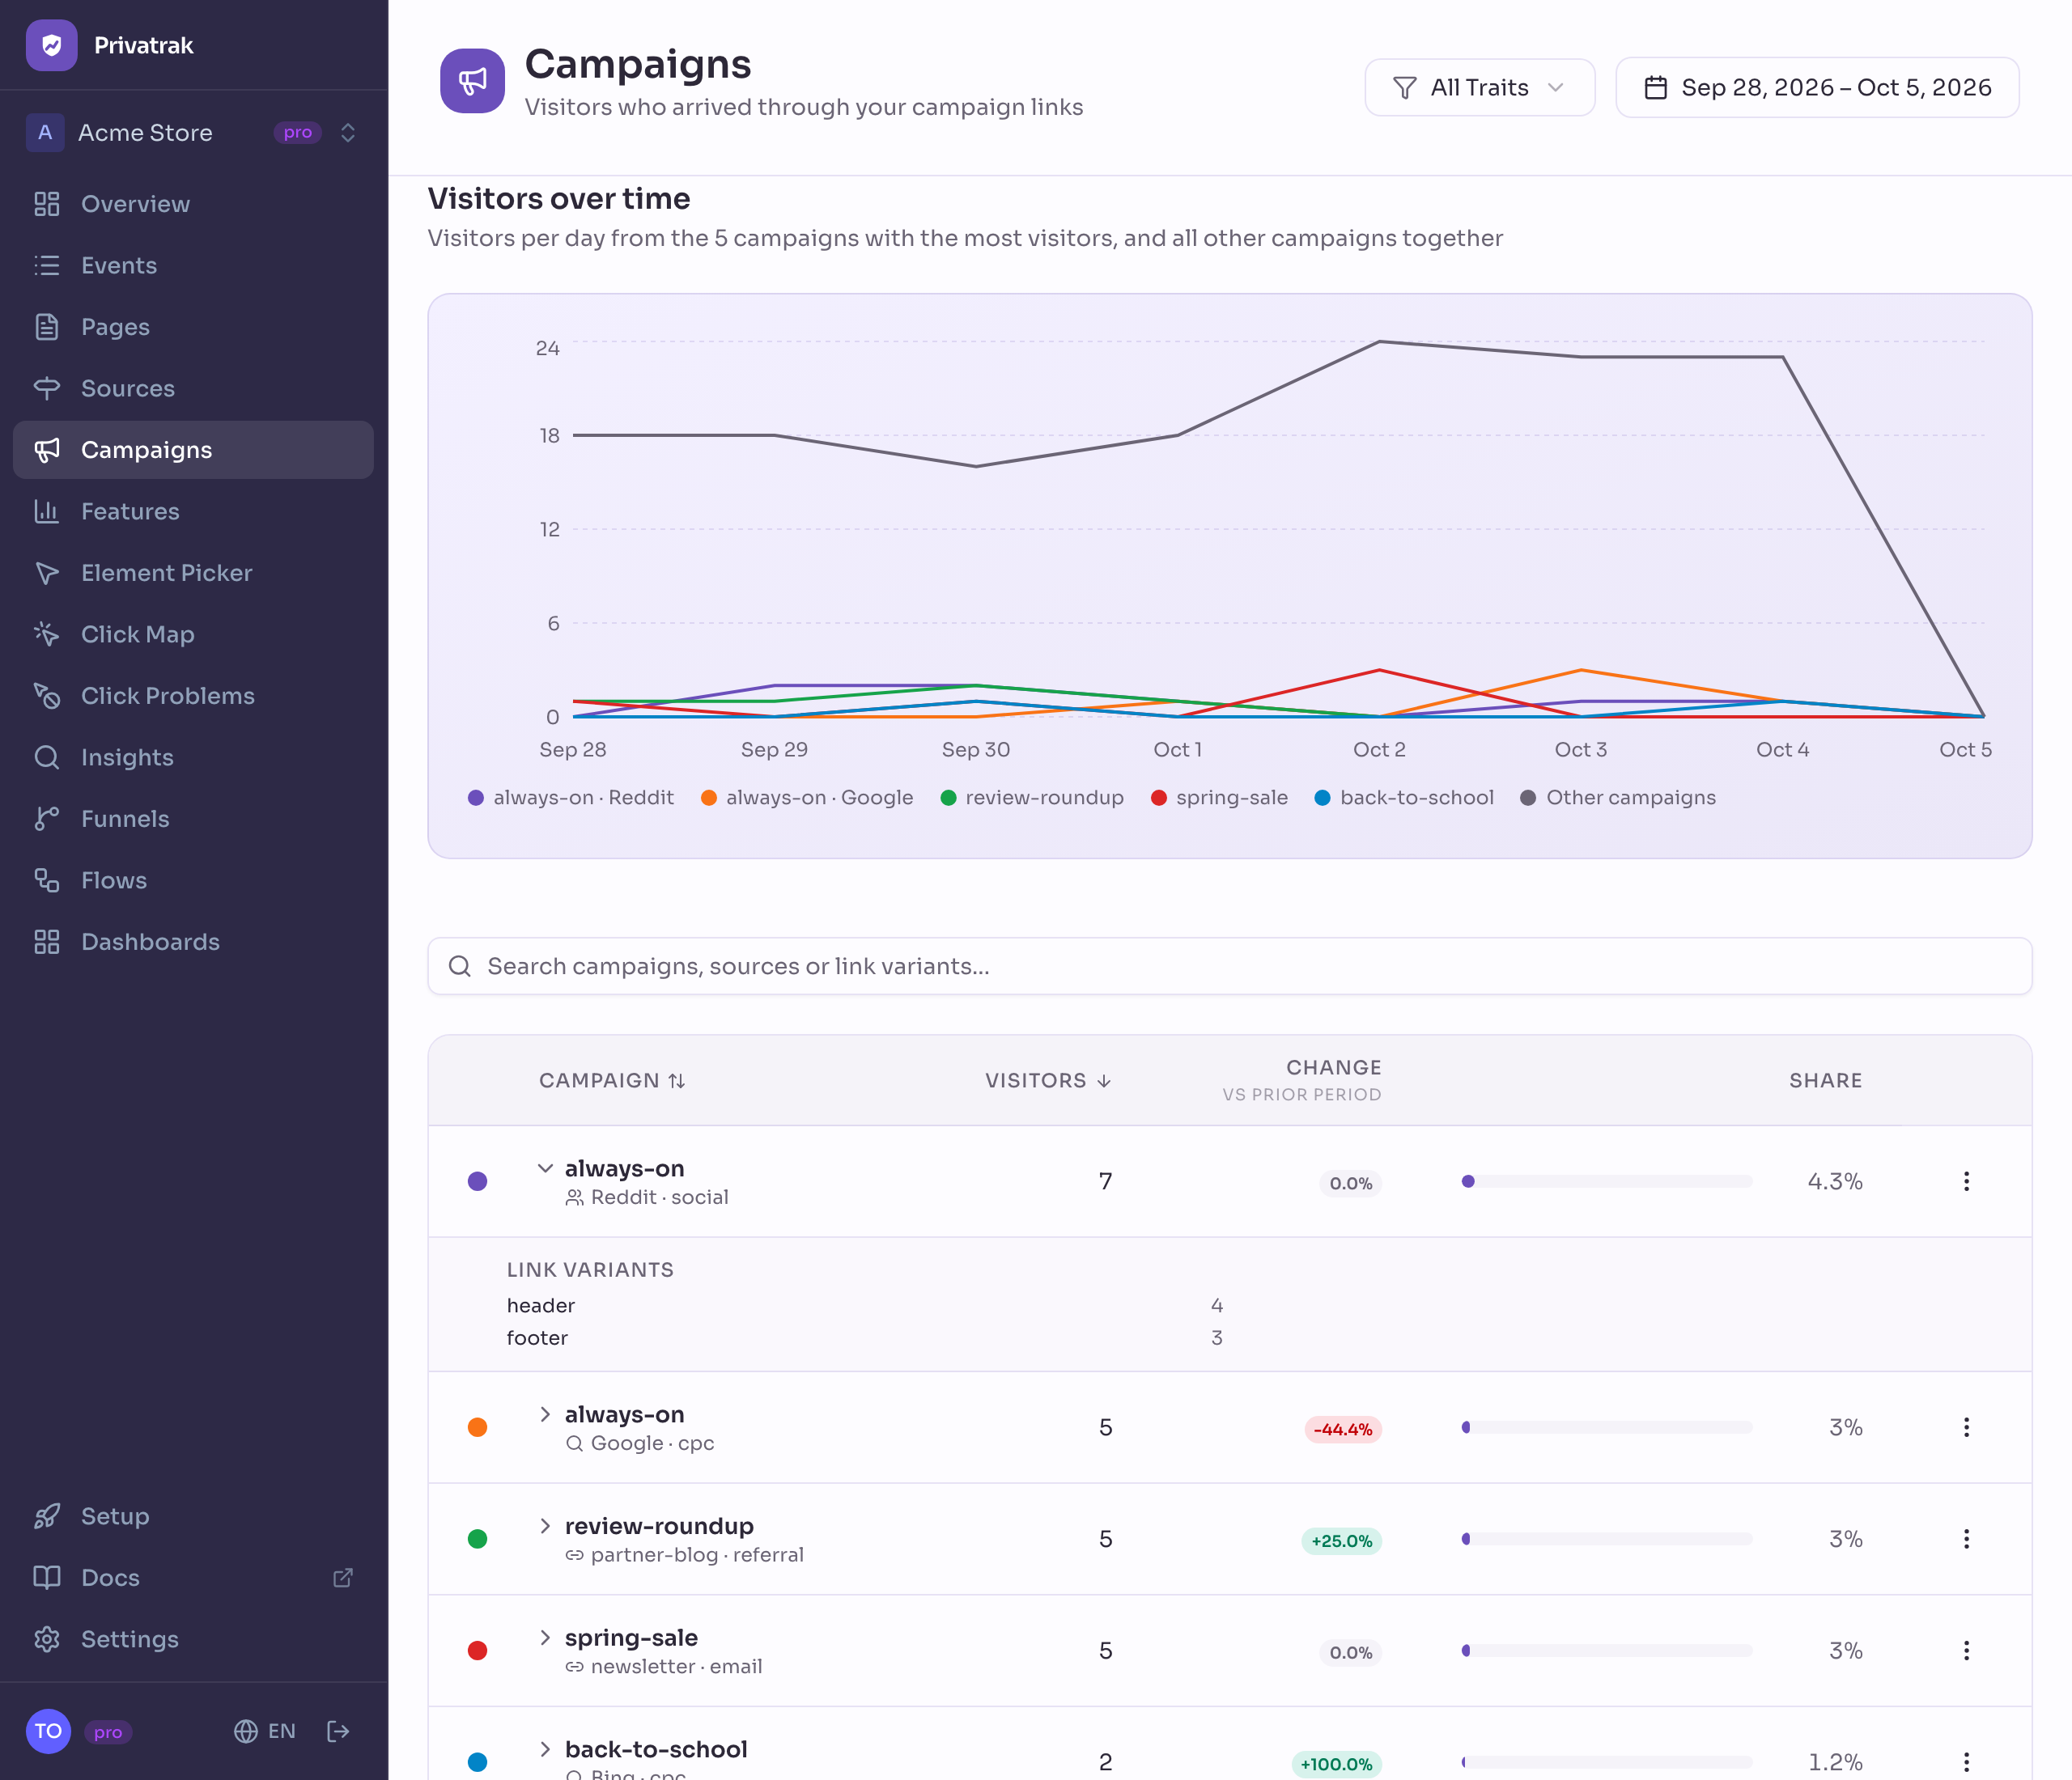The image size is (2072, 1780).
Task: Click the Click Problems icon
Action: pos(47,696)
